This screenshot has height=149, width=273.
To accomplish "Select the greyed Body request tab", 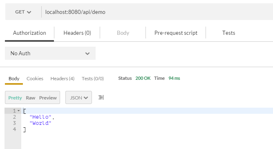I will pyautogui.click(x=123, y=33).
